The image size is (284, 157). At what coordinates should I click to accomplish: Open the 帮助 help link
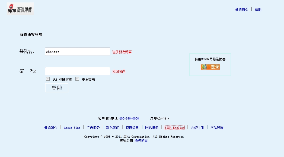click(x=258, y=10)
